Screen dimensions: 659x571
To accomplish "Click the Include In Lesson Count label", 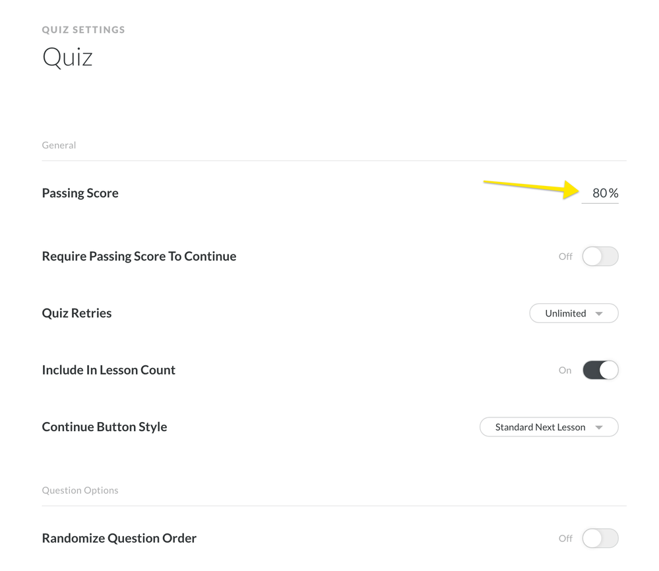I will [x=108, y=370].
